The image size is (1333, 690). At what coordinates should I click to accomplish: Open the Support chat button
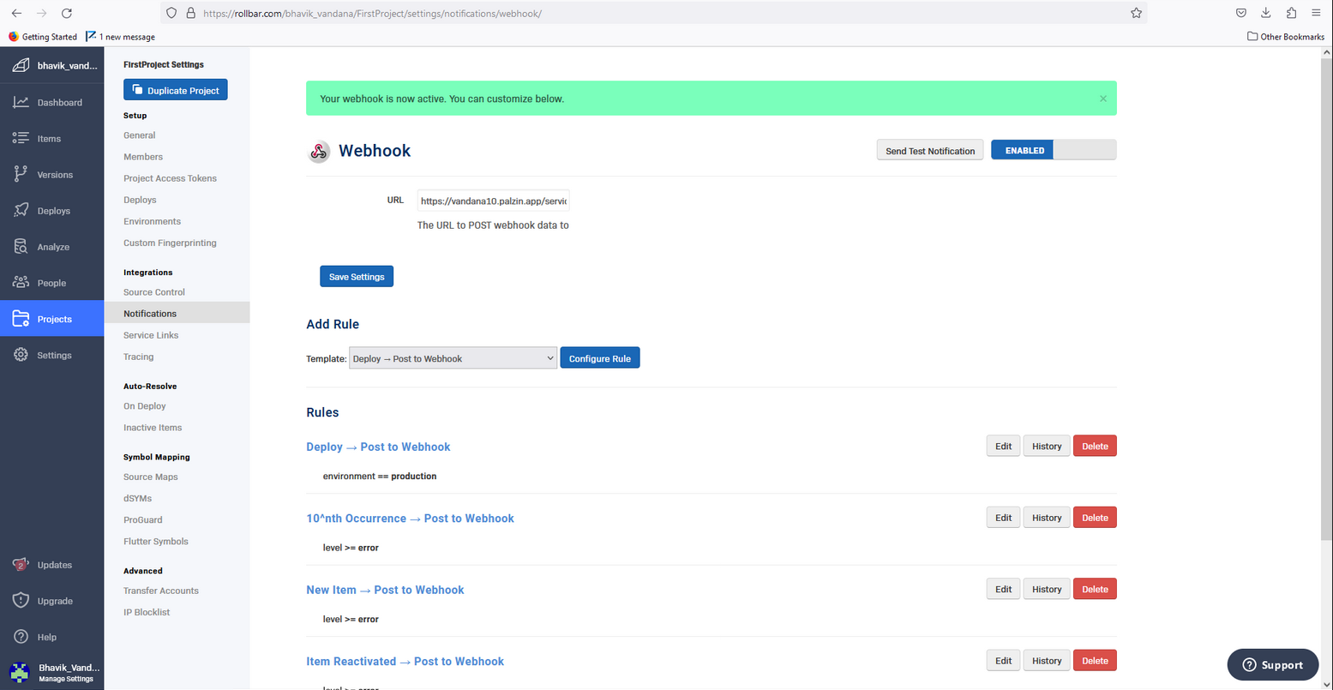[x=1273, y=664]
